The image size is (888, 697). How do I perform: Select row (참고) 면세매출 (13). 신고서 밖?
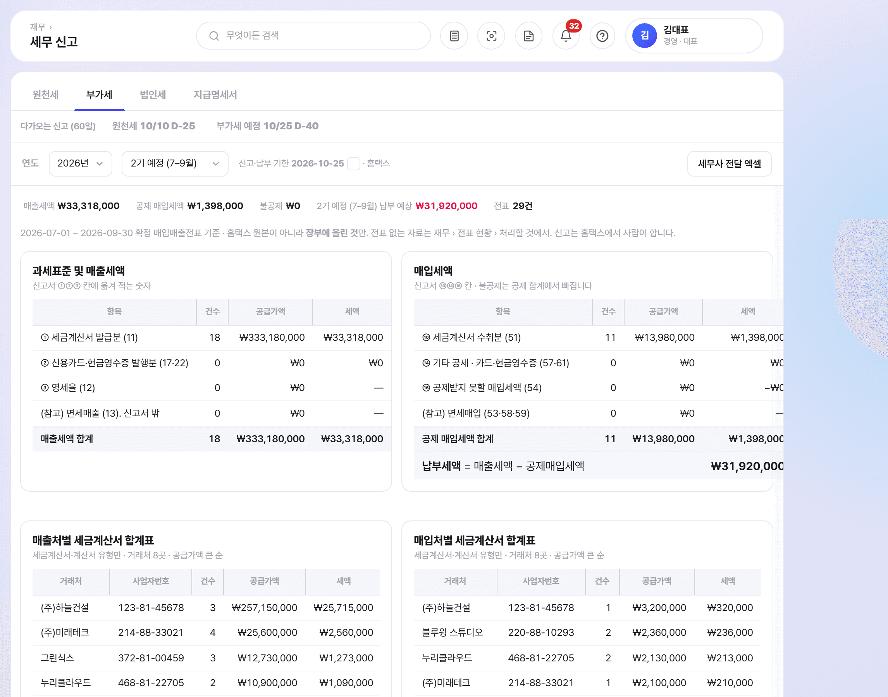[212, 413]
